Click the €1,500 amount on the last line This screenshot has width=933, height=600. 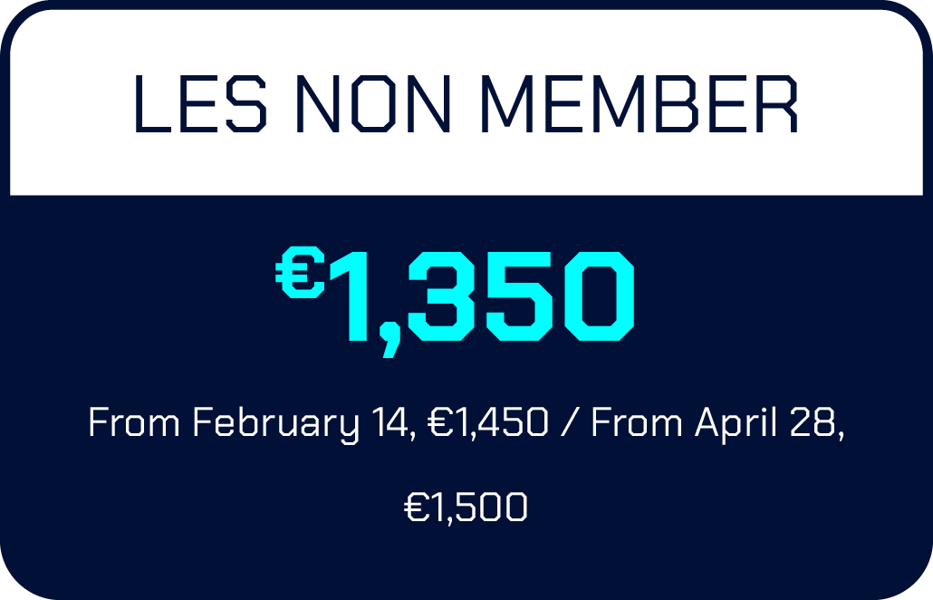tap(466, 508)
